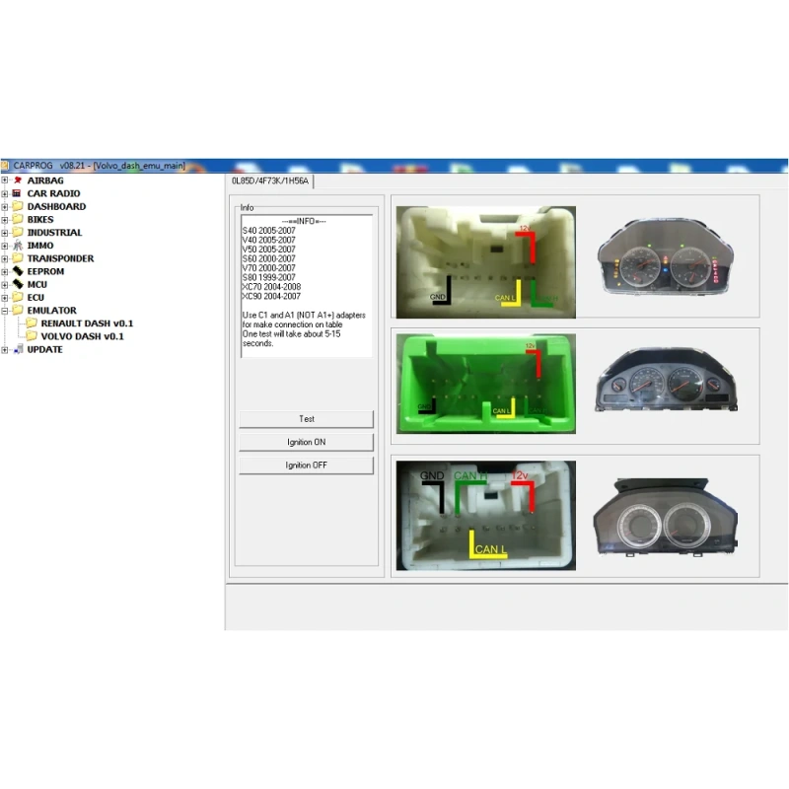Click the 'S80 1999-2007' info line
This screenshot has height=789, width=789.
pos(268,277)
